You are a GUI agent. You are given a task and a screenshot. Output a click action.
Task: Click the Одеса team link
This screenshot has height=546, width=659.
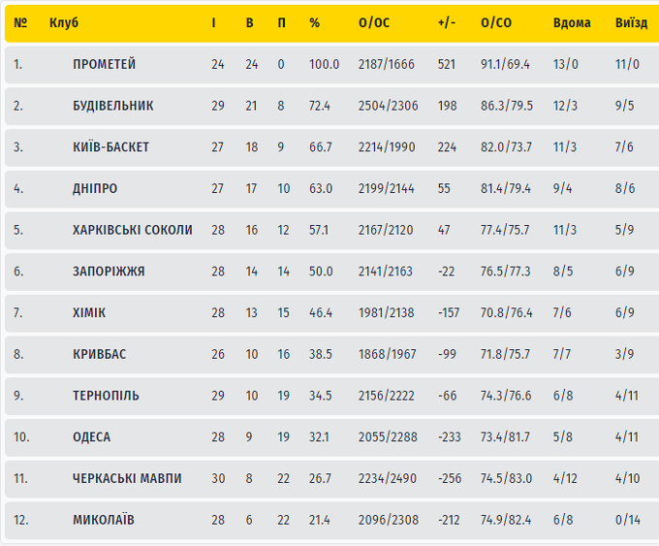91,437
